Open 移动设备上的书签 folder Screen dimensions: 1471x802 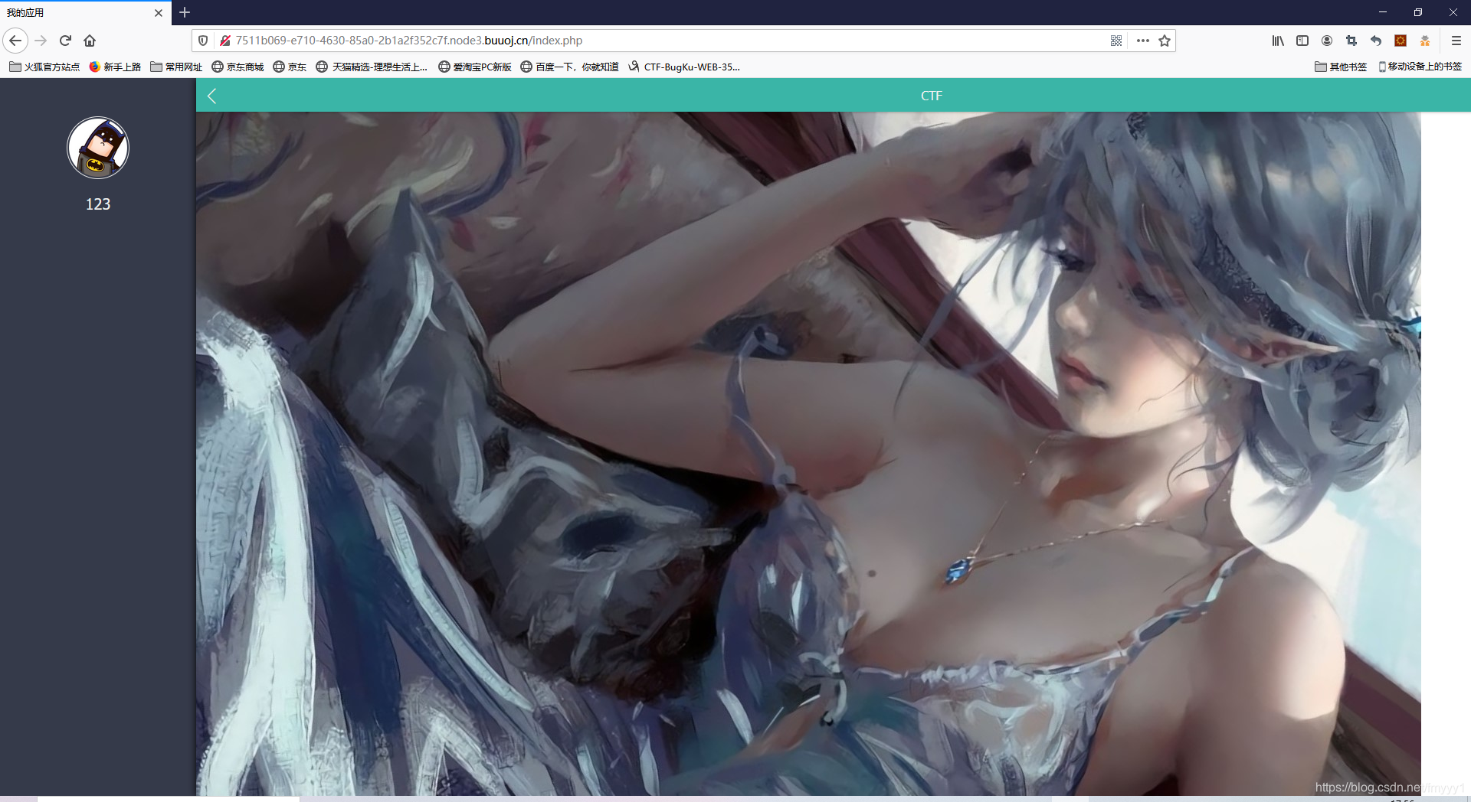click(1420, 67)
